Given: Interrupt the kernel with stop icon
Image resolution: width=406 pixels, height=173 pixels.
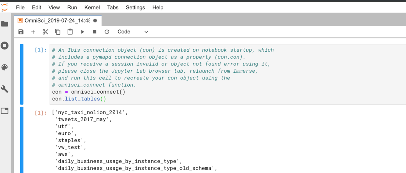Looking at the screenshot, I should [x=95, y=32].
